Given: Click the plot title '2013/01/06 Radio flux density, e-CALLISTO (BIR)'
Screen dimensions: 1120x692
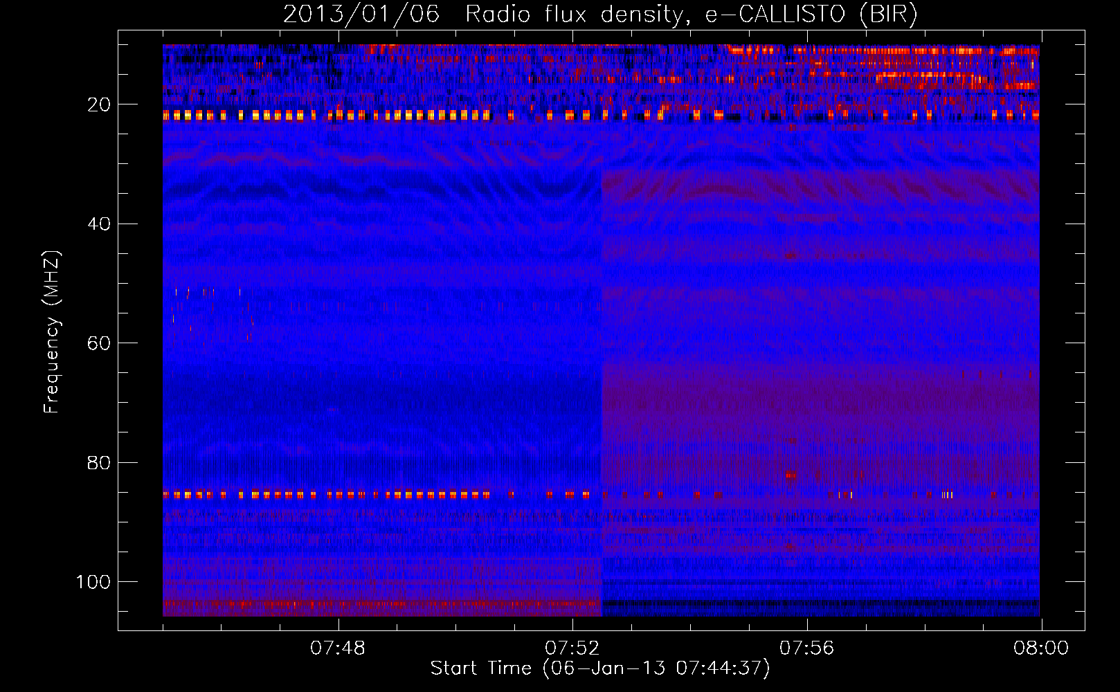Looking at the screenshot, I should [x=600, y=15].
